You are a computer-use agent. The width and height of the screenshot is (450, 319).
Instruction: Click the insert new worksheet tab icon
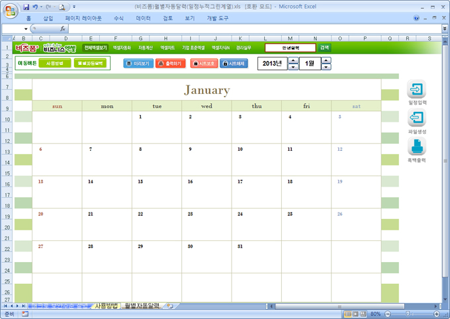click(170, 306)
